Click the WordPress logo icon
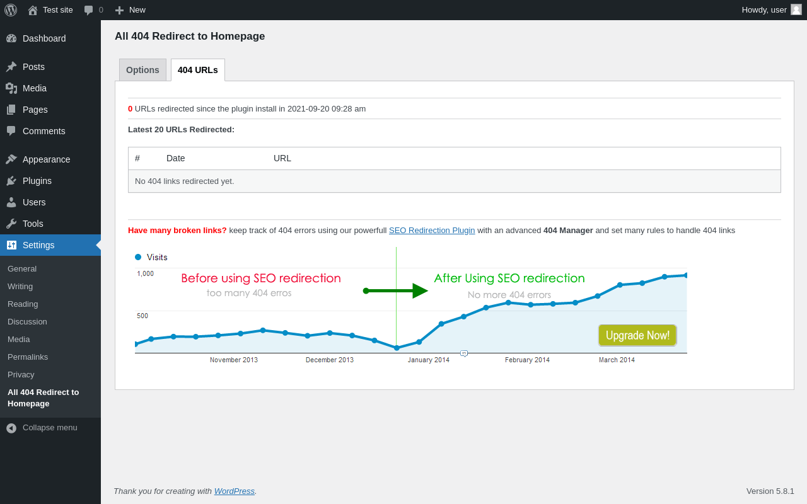Image resolution: width=807 pixels, height=504 pixels. (x=11, y=10)
